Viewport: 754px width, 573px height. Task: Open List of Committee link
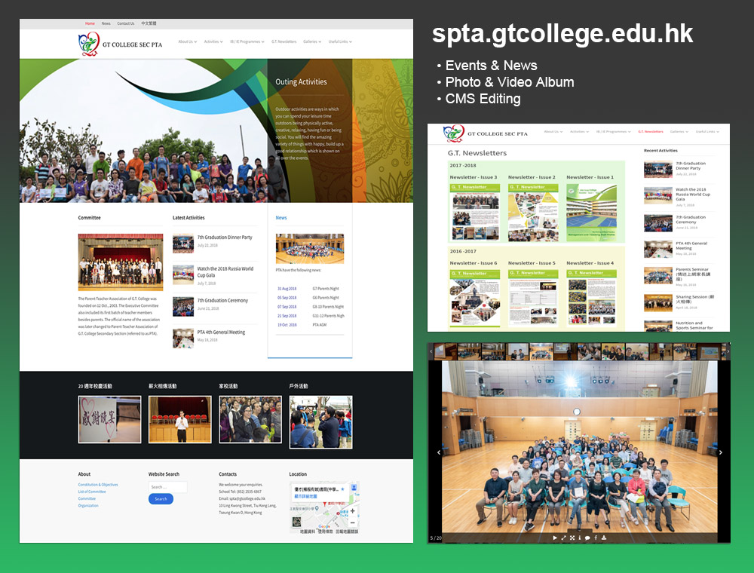click(x=92, y=492)
